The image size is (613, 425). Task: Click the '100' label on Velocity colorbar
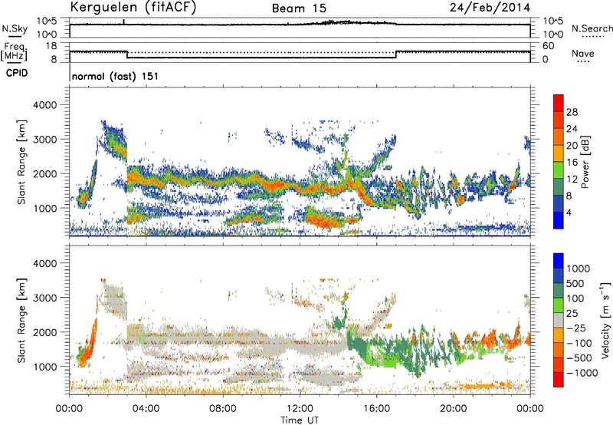575,298
